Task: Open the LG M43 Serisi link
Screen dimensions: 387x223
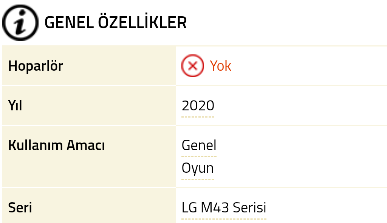Action: (x=224, y=208)
